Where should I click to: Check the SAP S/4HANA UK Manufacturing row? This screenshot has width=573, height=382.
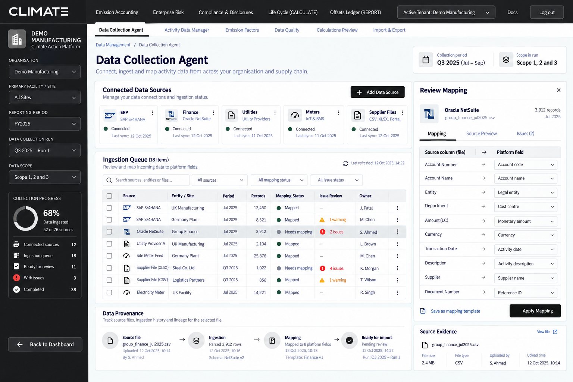[109, 208]
